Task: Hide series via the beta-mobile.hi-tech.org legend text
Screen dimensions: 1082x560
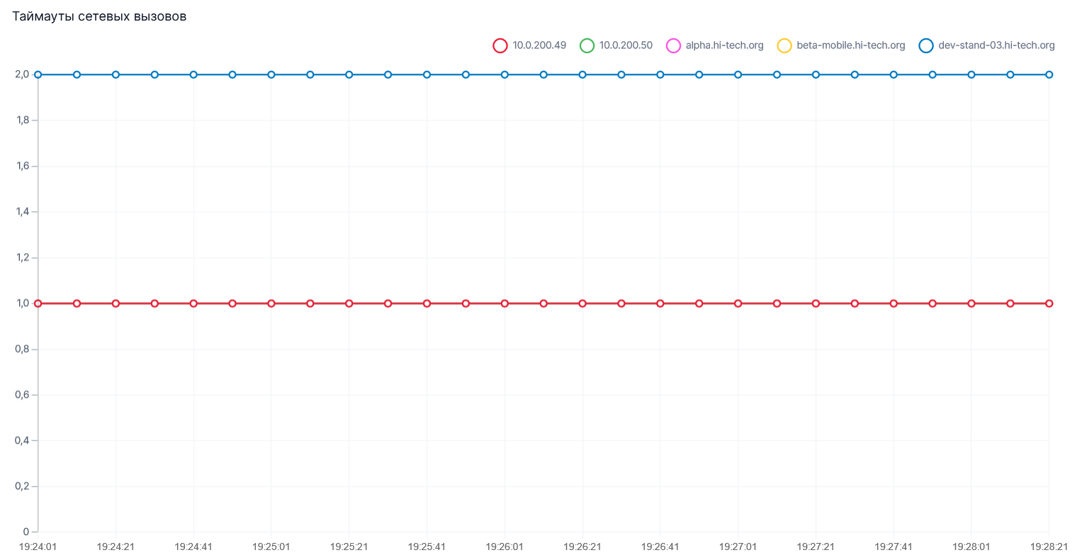Action: tap(850, 45)
